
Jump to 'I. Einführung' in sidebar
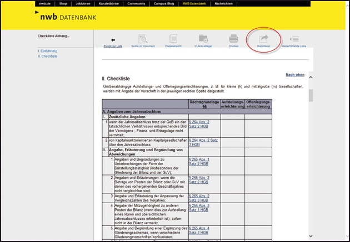click(47, 51)
